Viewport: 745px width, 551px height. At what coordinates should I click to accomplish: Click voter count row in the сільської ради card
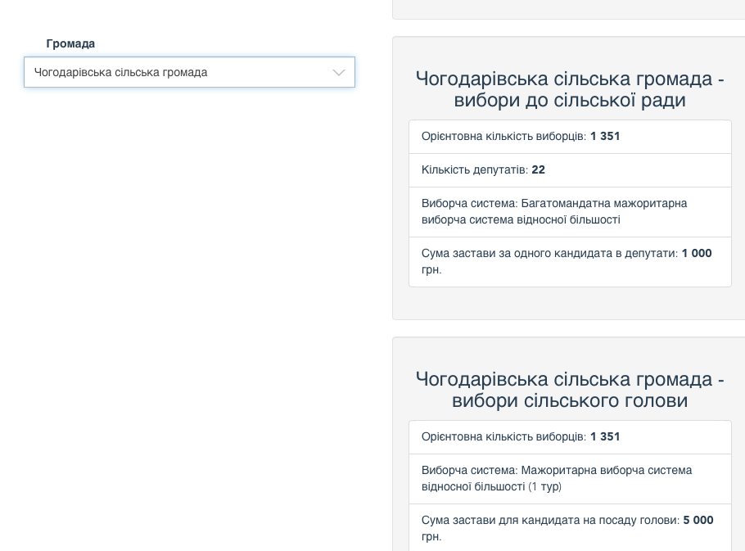coord(570,137)
